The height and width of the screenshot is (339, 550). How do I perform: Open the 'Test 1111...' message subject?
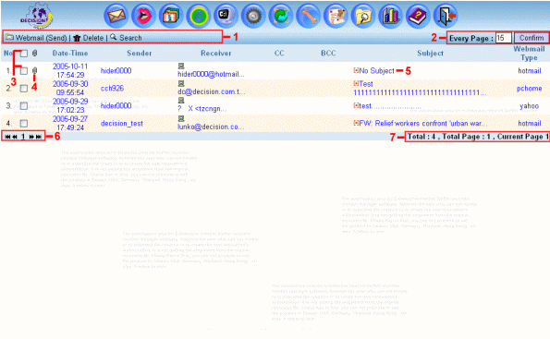[x=420, y=88]
